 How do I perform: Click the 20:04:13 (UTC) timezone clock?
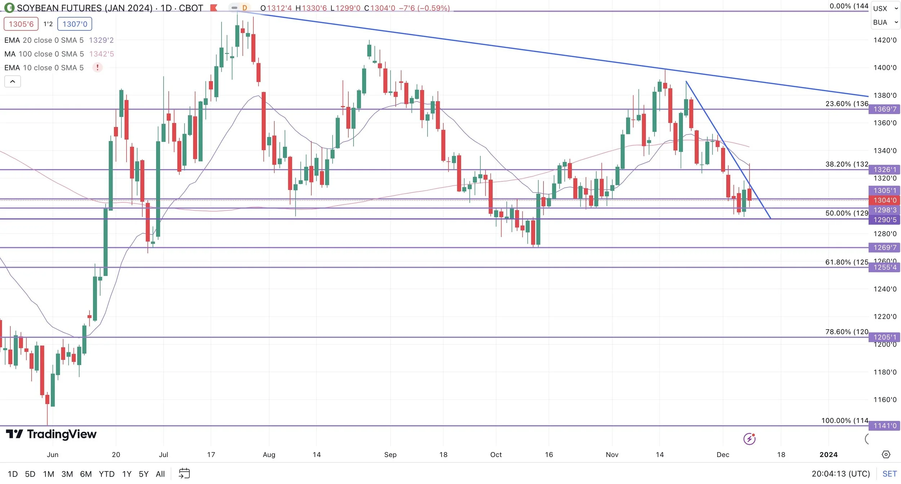point(840,474)
